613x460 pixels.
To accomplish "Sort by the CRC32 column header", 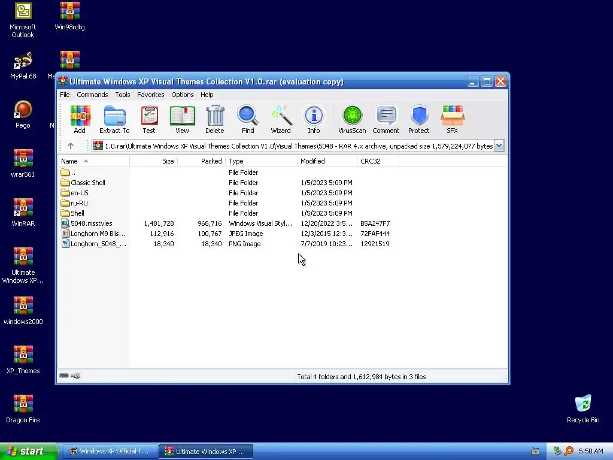I will [x=378, y=161].
